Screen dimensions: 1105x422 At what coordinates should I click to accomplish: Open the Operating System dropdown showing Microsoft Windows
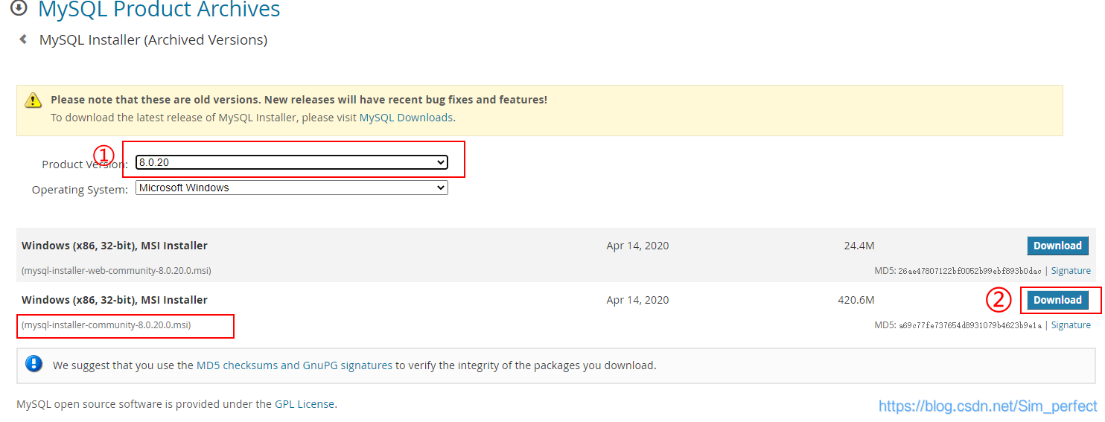[292, 188]
